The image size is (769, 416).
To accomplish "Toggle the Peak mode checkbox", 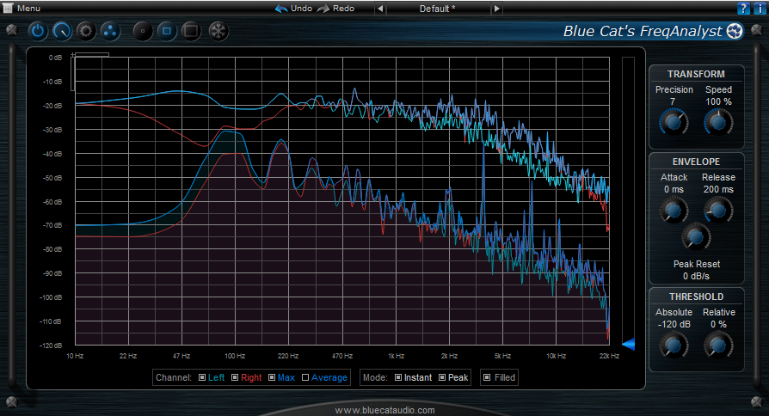I will pyautogui.click(x=442, y=377).
